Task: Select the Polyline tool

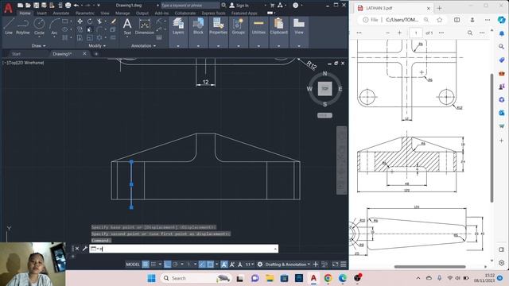Action: [x=23, y=26]
